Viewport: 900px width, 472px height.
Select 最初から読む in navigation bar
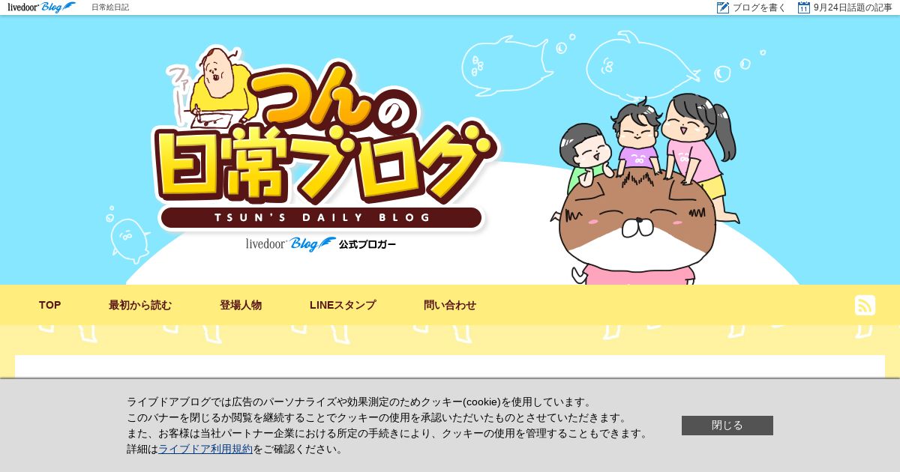click(140, 305)
